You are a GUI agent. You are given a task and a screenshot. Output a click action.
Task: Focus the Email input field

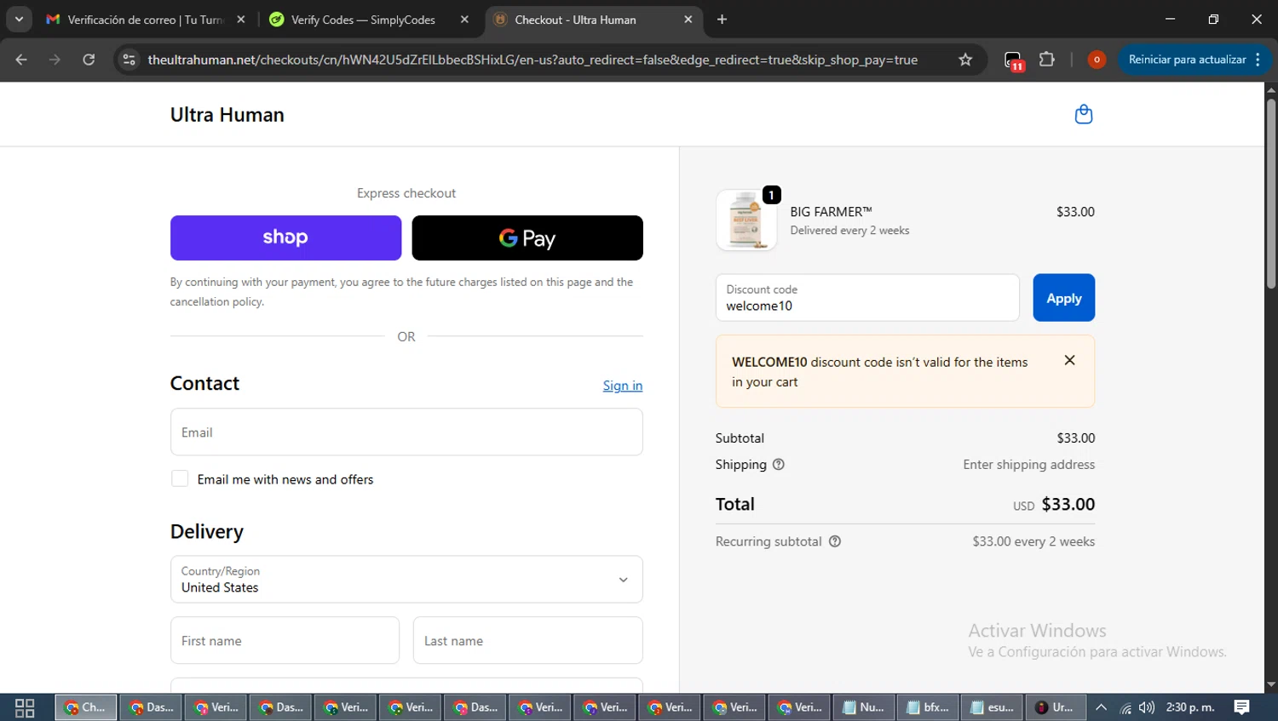406,432
